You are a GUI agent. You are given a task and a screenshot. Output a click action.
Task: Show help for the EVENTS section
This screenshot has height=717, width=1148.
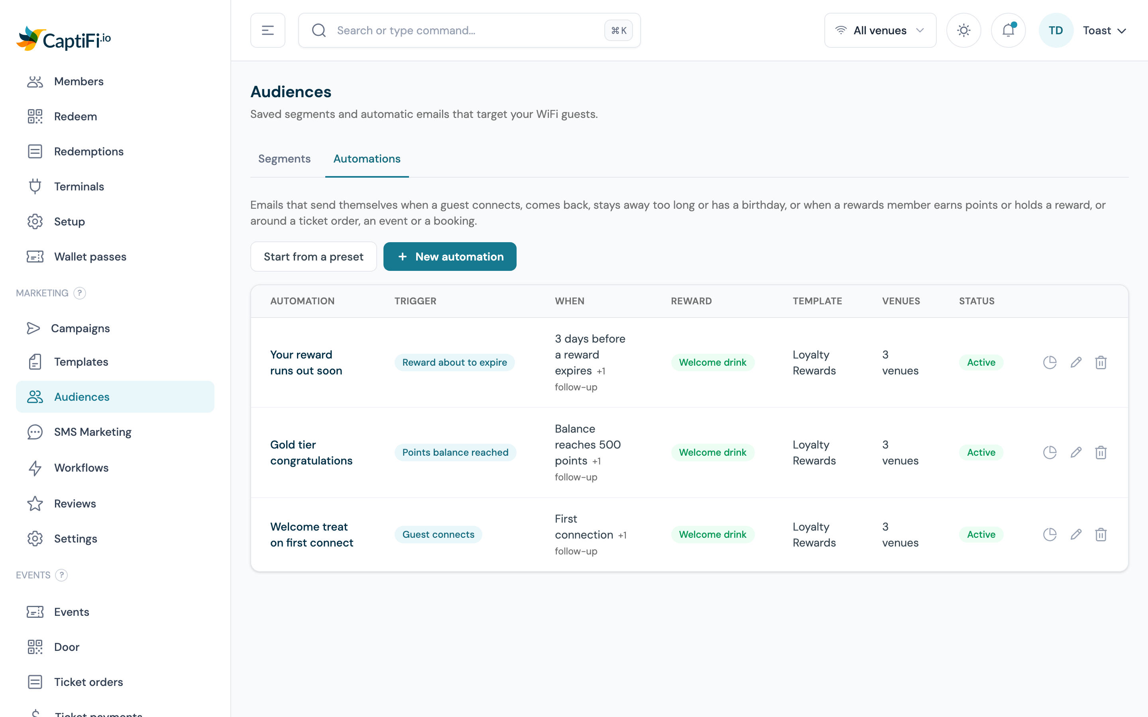click(61, 575)
